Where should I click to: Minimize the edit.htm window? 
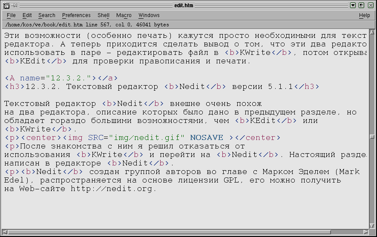click(x=353, y=6)
